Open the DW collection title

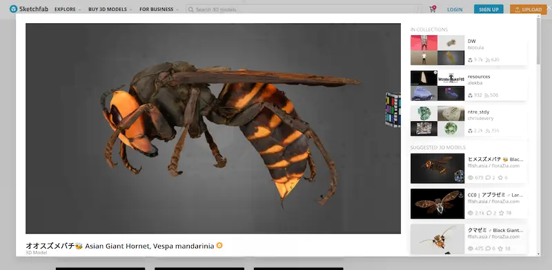point(471,41)
